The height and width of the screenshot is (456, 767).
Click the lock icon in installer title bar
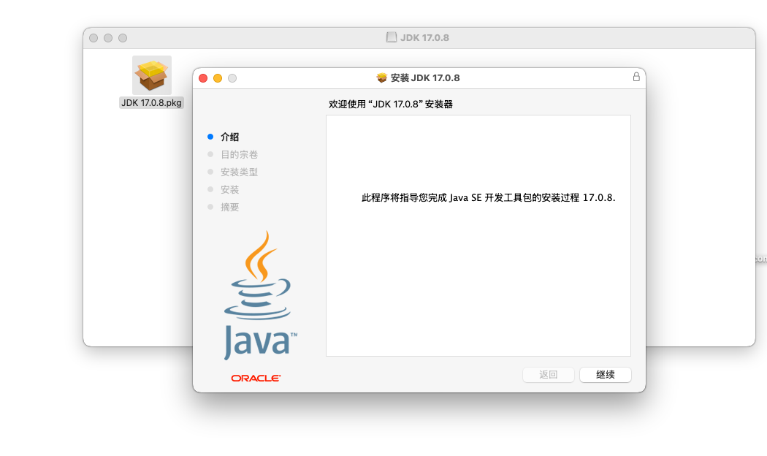click(x=636, y=77)
